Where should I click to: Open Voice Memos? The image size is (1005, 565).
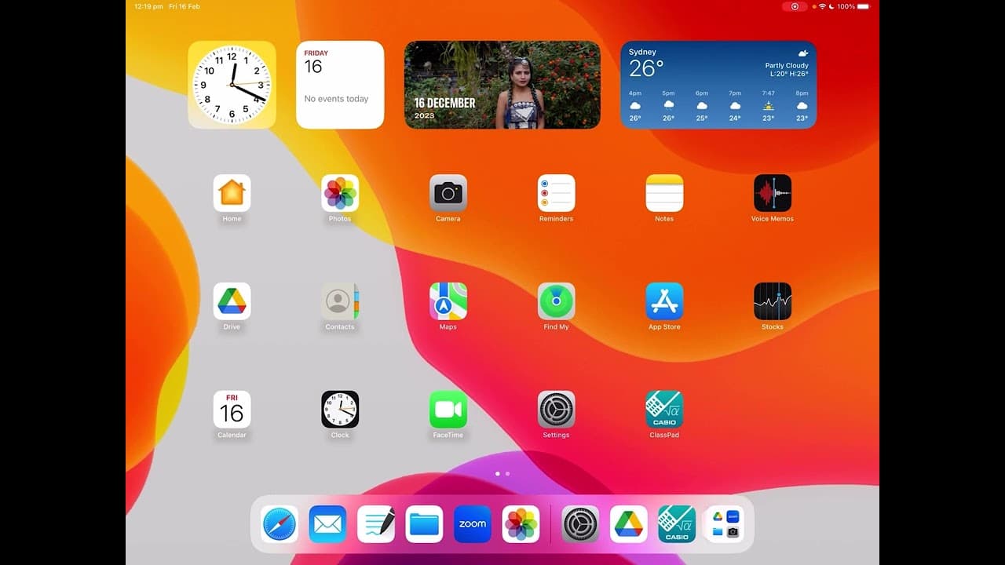[x=773, y=193]
